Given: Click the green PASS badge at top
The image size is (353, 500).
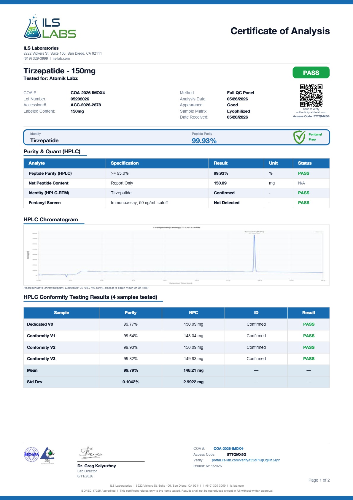Looking at the screenshot, I should pyautogui.click(x=311, y=72).
